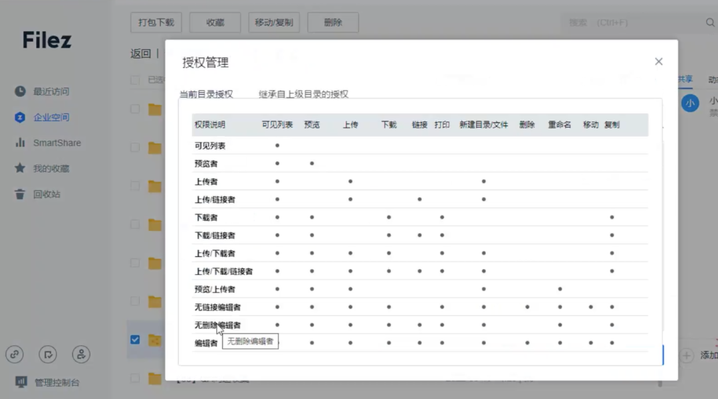
Task: Click the 收藏 toolbar button
Action: pos(215,23)
